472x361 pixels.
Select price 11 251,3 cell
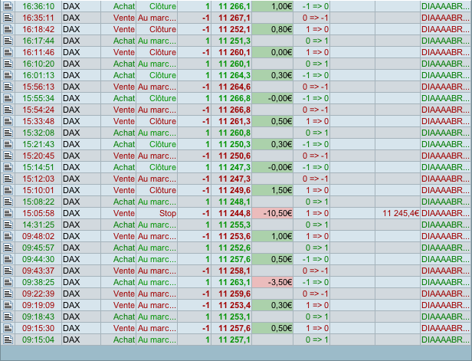[x=231, y=41]
